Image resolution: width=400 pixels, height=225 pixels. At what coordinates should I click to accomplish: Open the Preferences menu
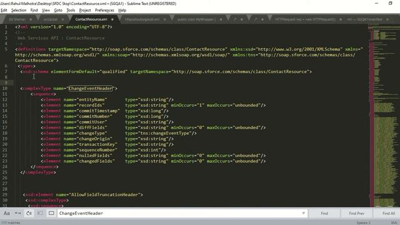coord(104,10)
